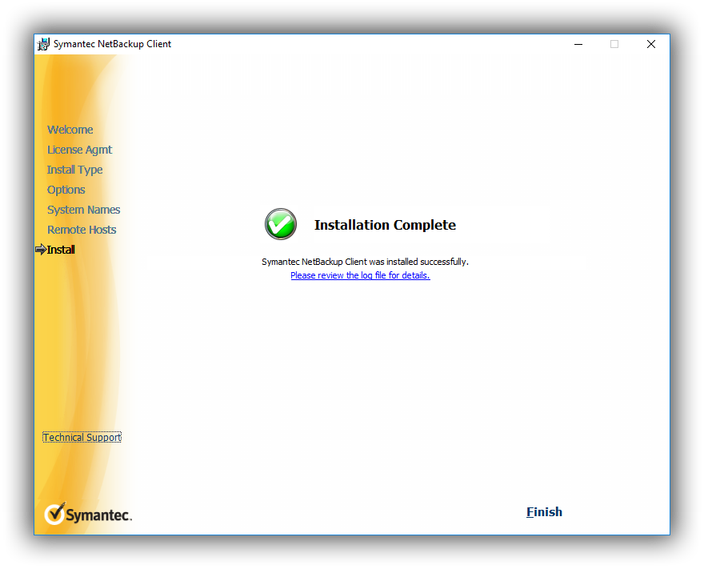Open the log file review link

click(x=360, y=275)
